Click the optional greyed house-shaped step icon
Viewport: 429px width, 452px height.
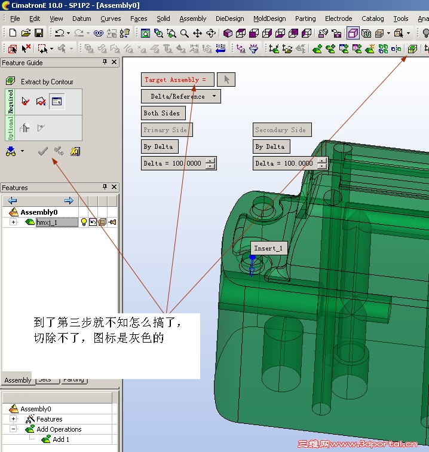click(x=24, y=128)
